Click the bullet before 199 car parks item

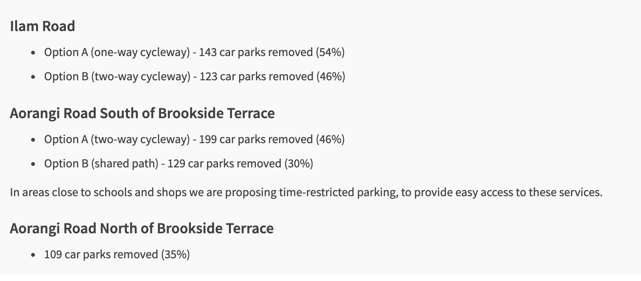click(34, 140)
